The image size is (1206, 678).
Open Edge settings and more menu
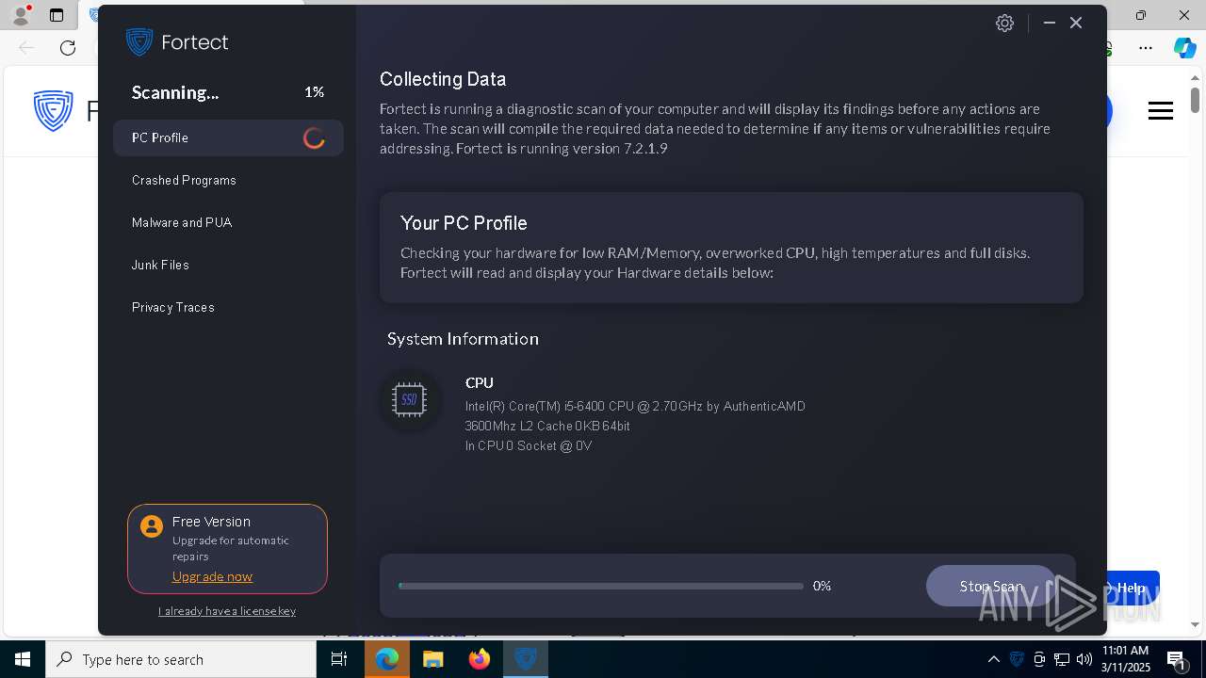coord(1146,47)
